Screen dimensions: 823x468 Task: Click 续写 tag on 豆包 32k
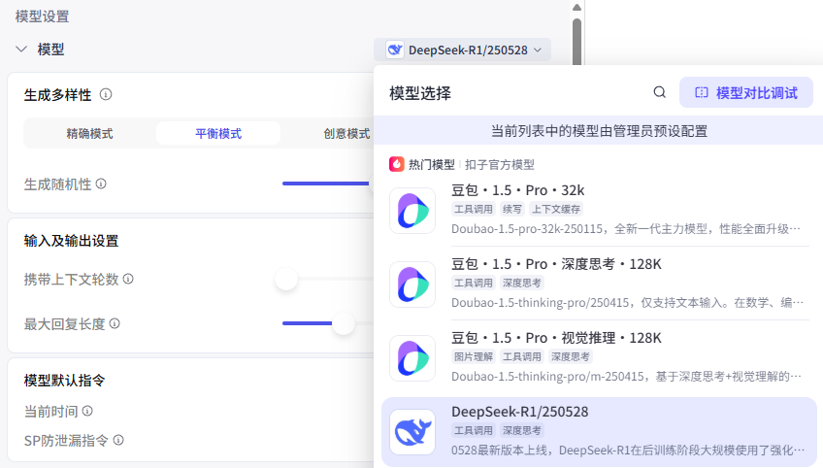[511, 209]
